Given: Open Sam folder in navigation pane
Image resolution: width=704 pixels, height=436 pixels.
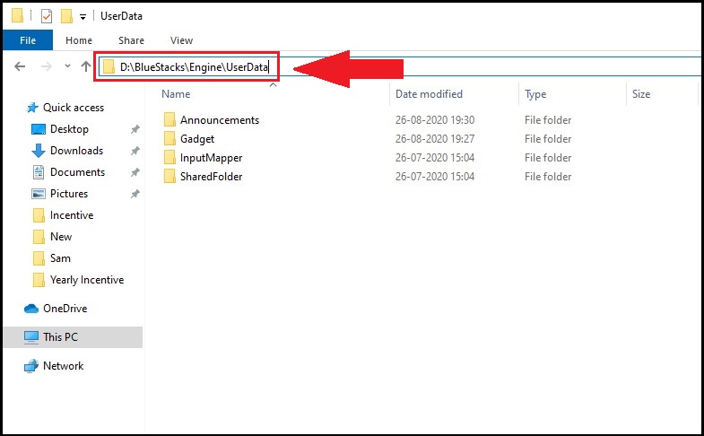Looking at the screenshot, I should 60,258.
